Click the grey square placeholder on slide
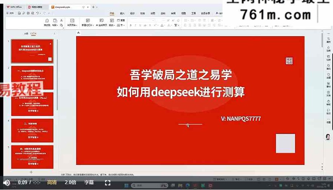333x190 pixels. (285, 144)
